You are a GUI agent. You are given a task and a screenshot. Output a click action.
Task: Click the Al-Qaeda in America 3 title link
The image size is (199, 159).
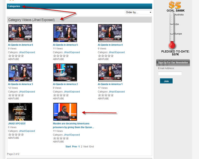click(x=20, y=84)
